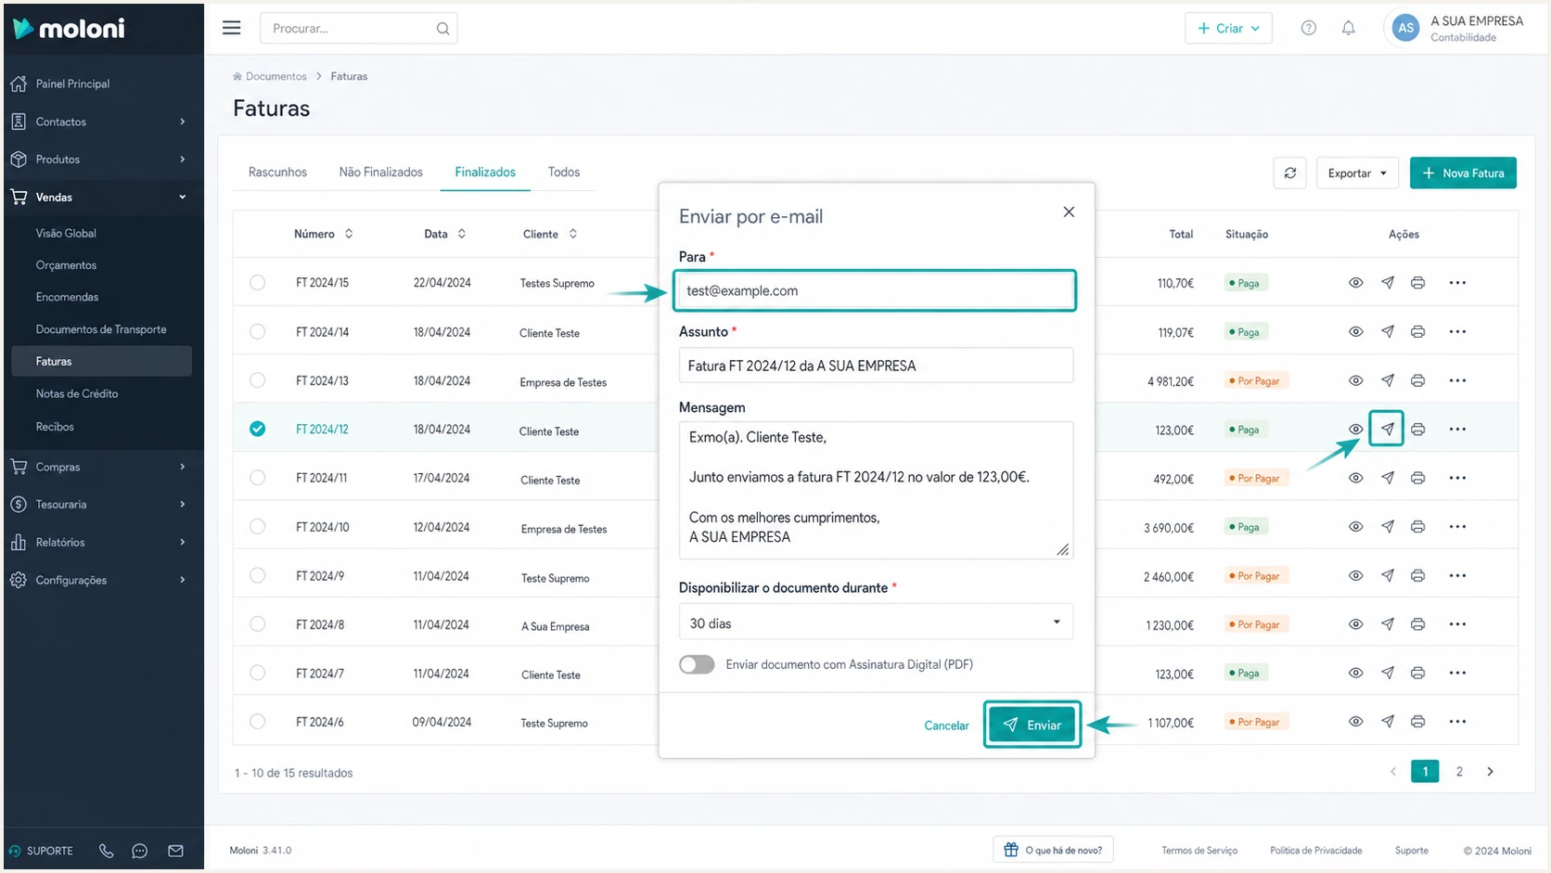Click inside the Mensagem text area
This screenshot has height=873, width=1551.
click(876, 490)
